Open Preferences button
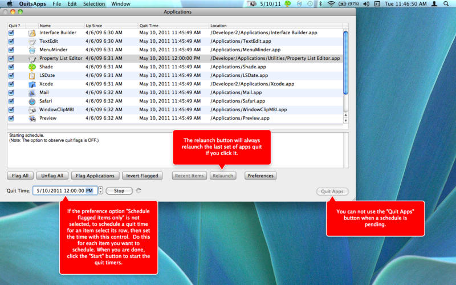Viewport: 456px width, 285px height. tap(260, 176)
